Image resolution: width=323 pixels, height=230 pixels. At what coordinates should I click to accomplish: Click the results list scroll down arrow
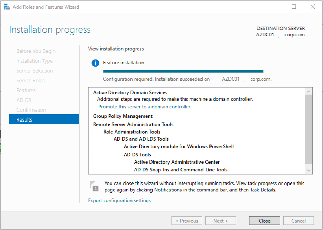(x=309, y=170)
